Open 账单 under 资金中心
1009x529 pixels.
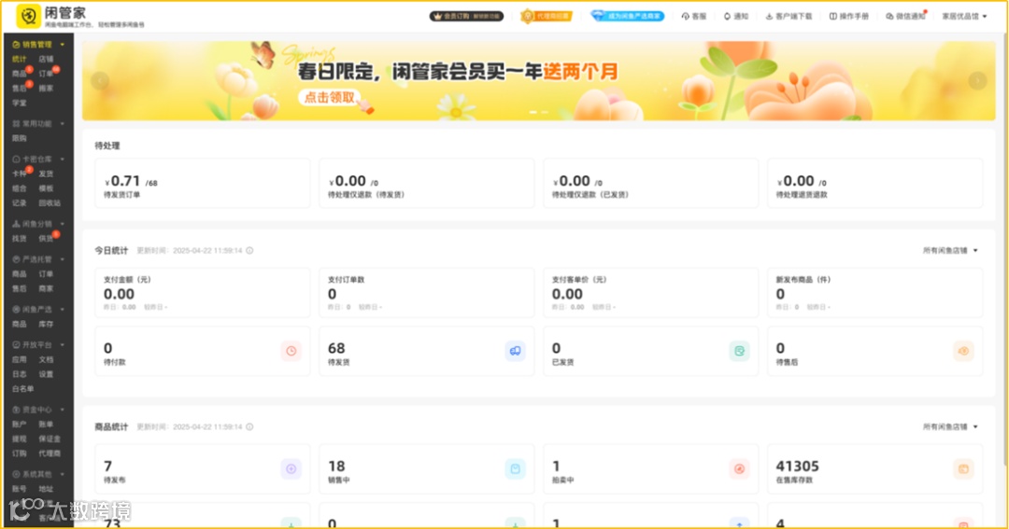tap(46, 425)
